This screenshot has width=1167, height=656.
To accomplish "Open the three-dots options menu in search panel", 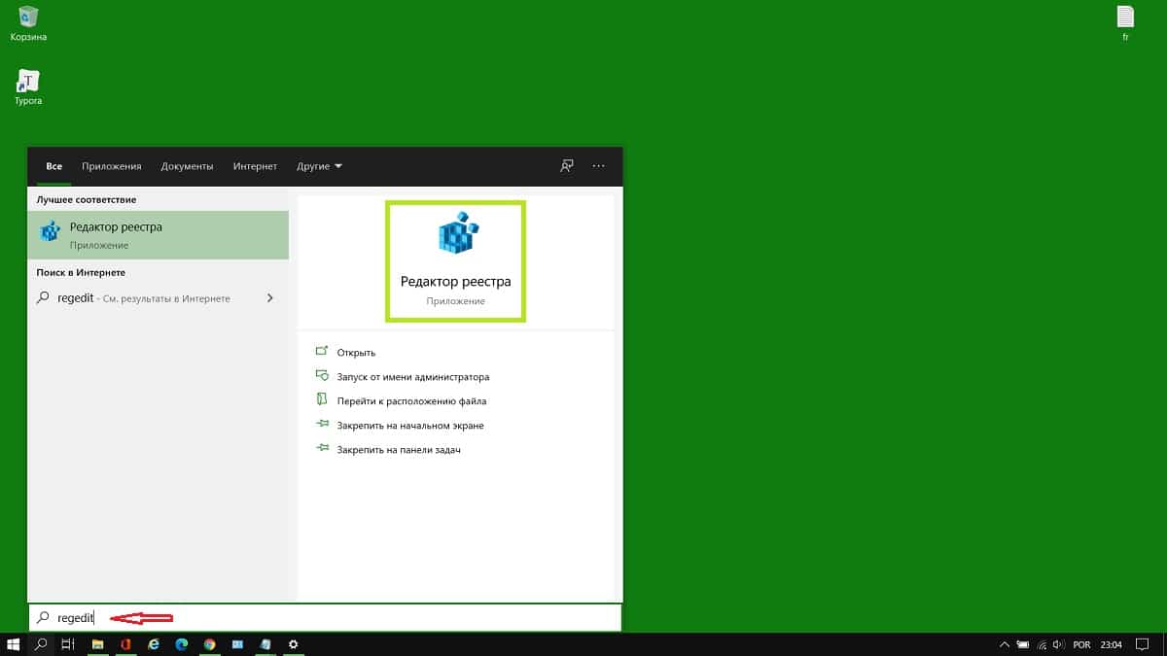I will (x=599, y=166).
